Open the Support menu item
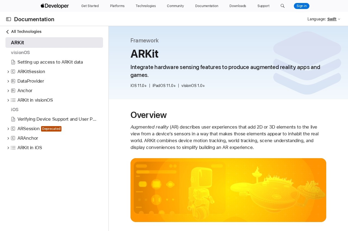Image resolution: width=348 pixels, height=231 pixels. [263, 6]
